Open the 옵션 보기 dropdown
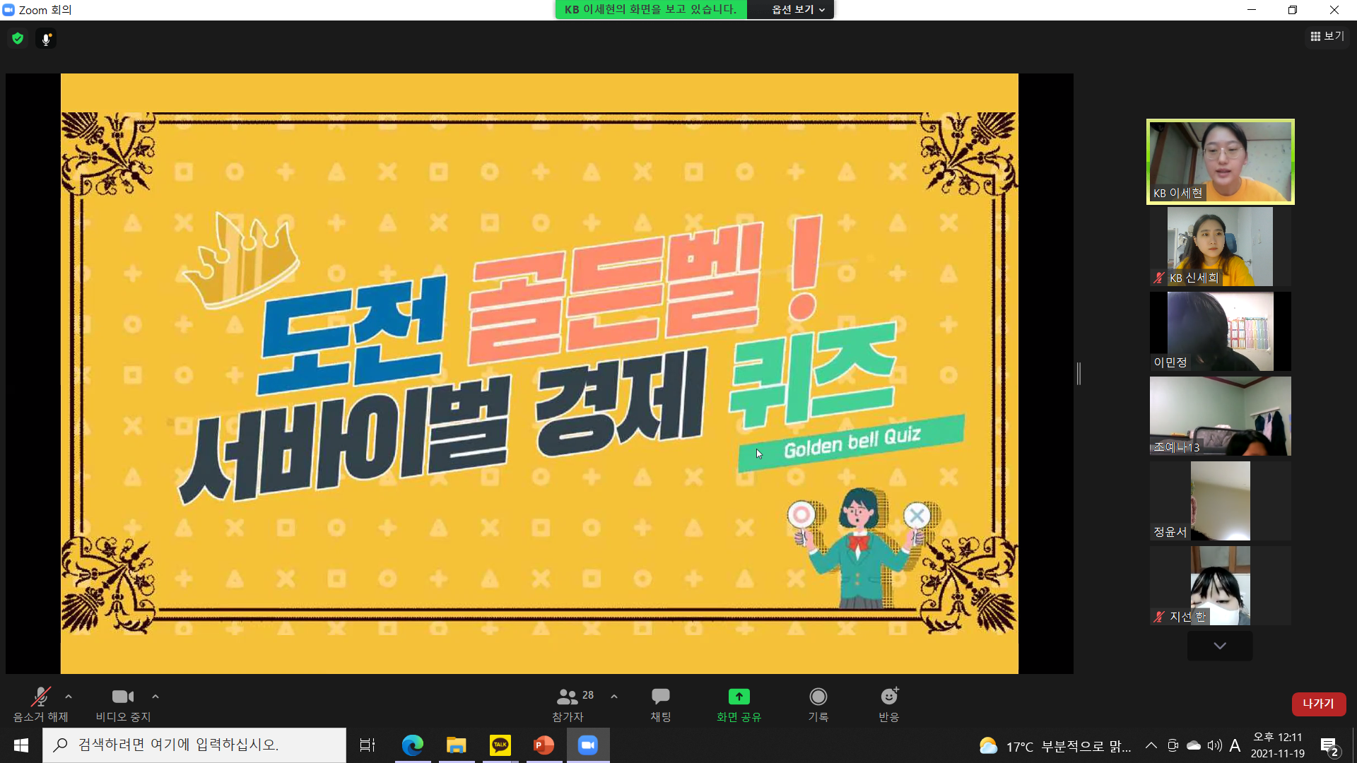 [798, 9]
